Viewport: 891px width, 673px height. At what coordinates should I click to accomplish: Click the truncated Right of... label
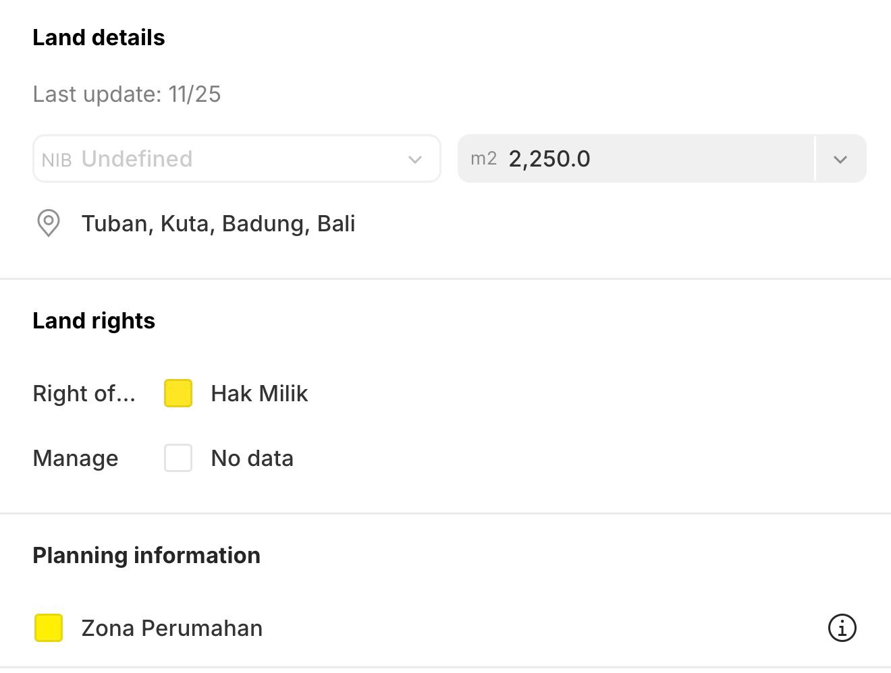point(84,394)
